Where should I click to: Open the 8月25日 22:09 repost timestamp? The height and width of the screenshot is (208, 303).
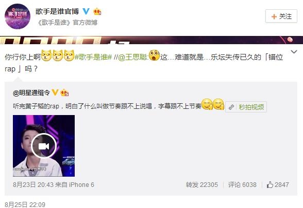(25, 204)
